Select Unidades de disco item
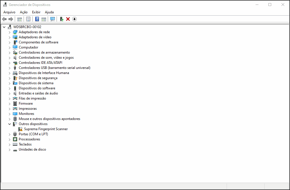The width and height of the screenshot is (290, 190). 32,149
